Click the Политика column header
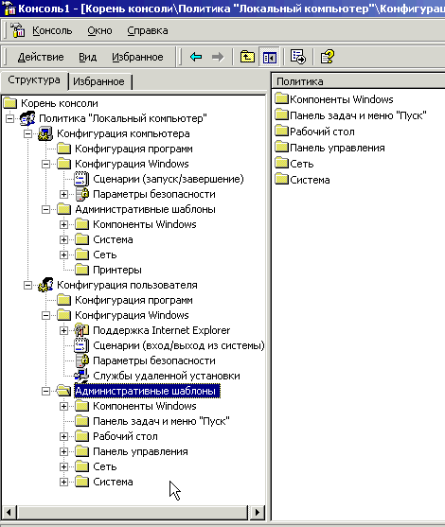This screenshot has width=445, height=527. (x=358, y=81)
